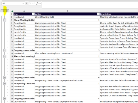Image resolution: width=138 pixels, height=103 pixels.
Task: Click 'Prospecting - New contact' action in row 23
Action: tap(67, 80)
